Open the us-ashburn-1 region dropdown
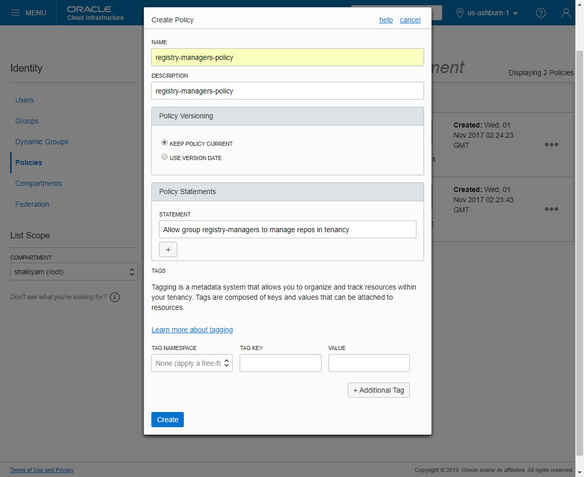584x477 pixels. 486,13
